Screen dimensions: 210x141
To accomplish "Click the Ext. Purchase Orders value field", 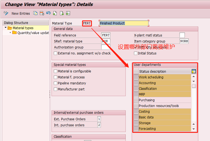I will point(99,119).
